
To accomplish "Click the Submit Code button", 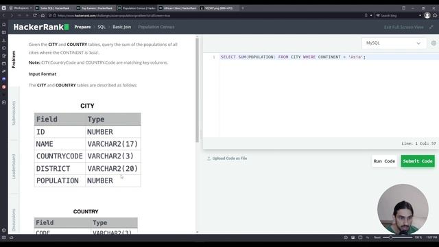I will pos(418,161).
